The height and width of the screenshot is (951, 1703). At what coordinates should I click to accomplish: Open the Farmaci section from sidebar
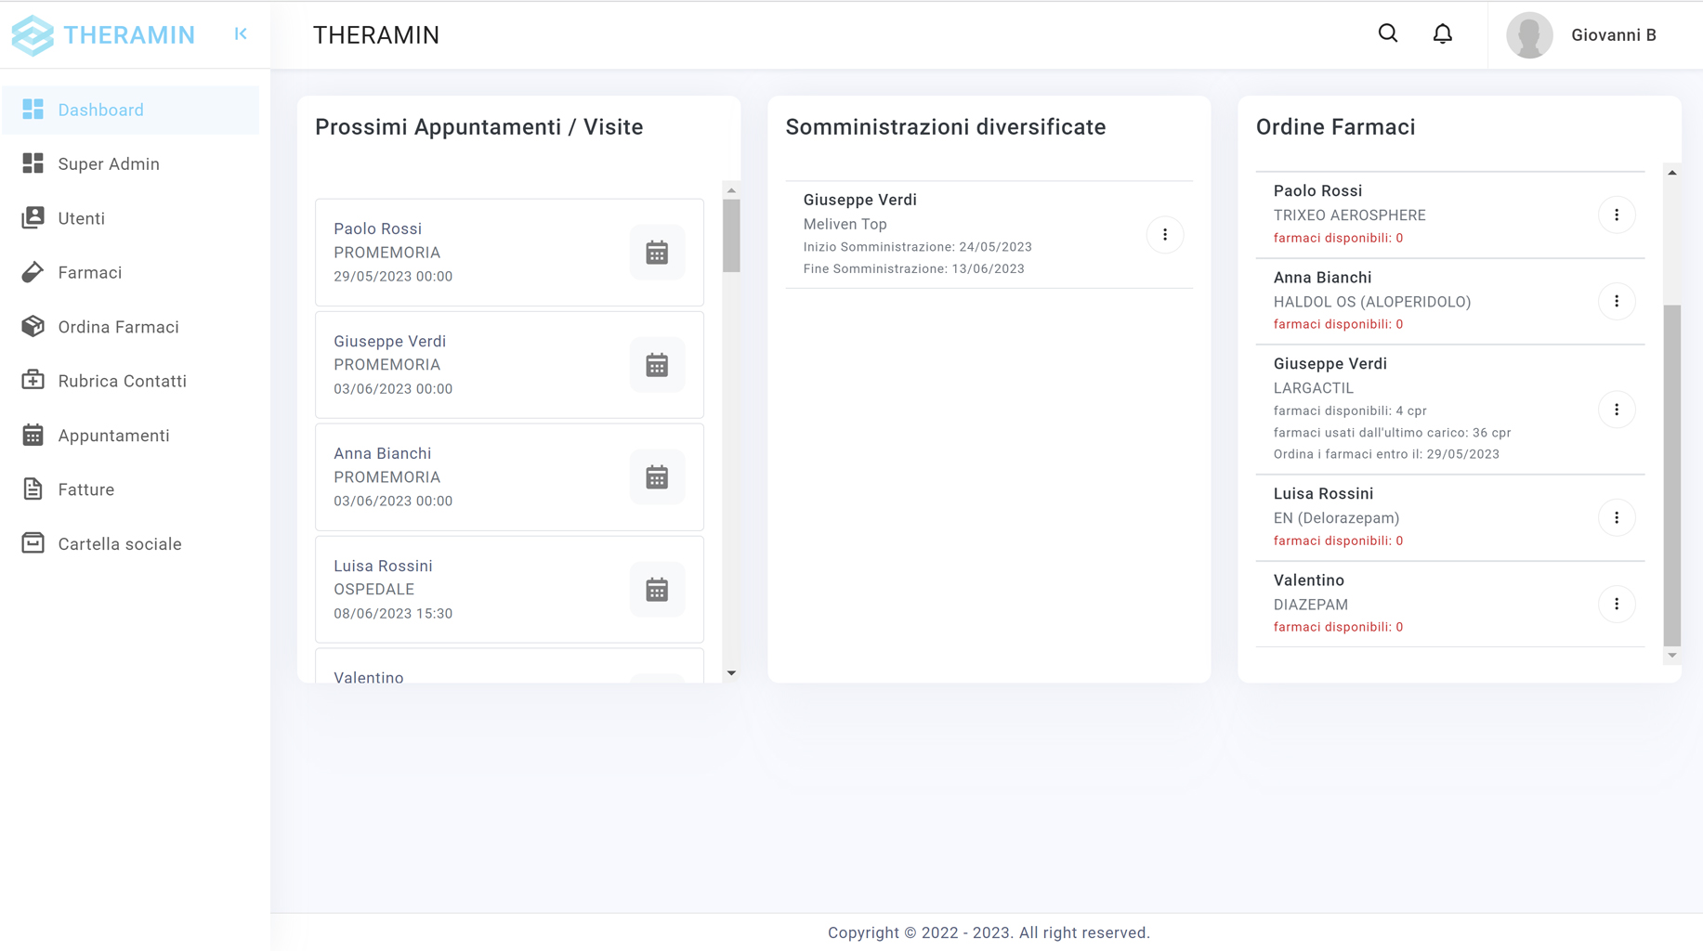coord(89,272)
